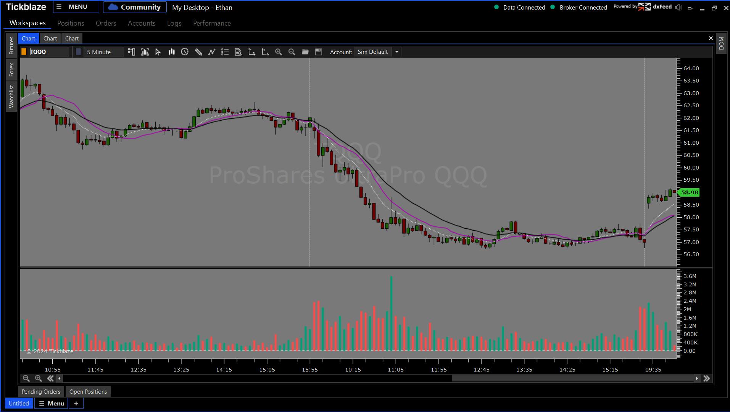Click the scrollbar left arrow
730x412 pixels.
[60, 378]
